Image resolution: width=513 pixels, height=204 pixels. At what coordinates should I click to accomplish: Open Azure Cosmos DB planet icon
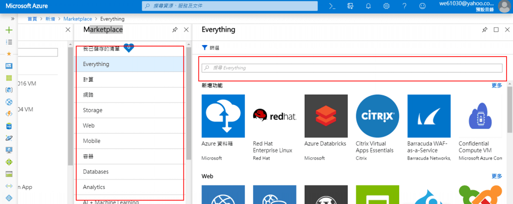[x=9, y=138]
